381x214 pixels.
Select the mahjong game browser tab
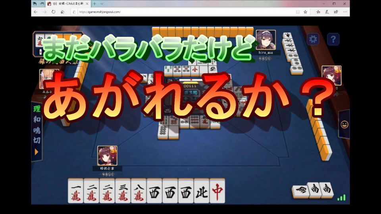click(68, 4)
